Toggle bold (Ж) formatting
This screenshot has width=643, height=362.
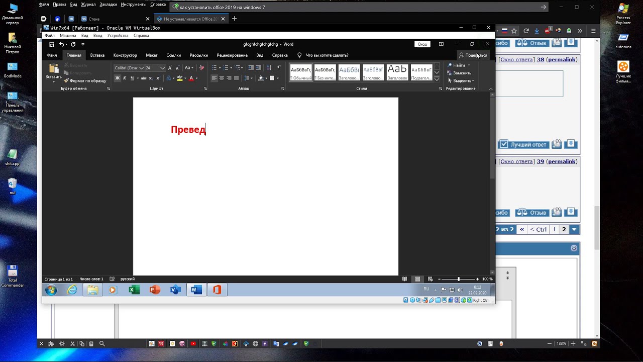118,78
